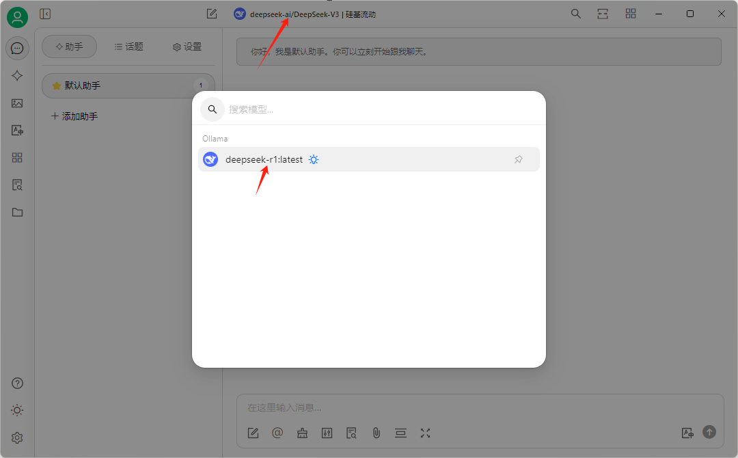The height and width of the screenshot is (458, 738).
Task: Click the clear messages broom icon
Action: pos(302,433)
